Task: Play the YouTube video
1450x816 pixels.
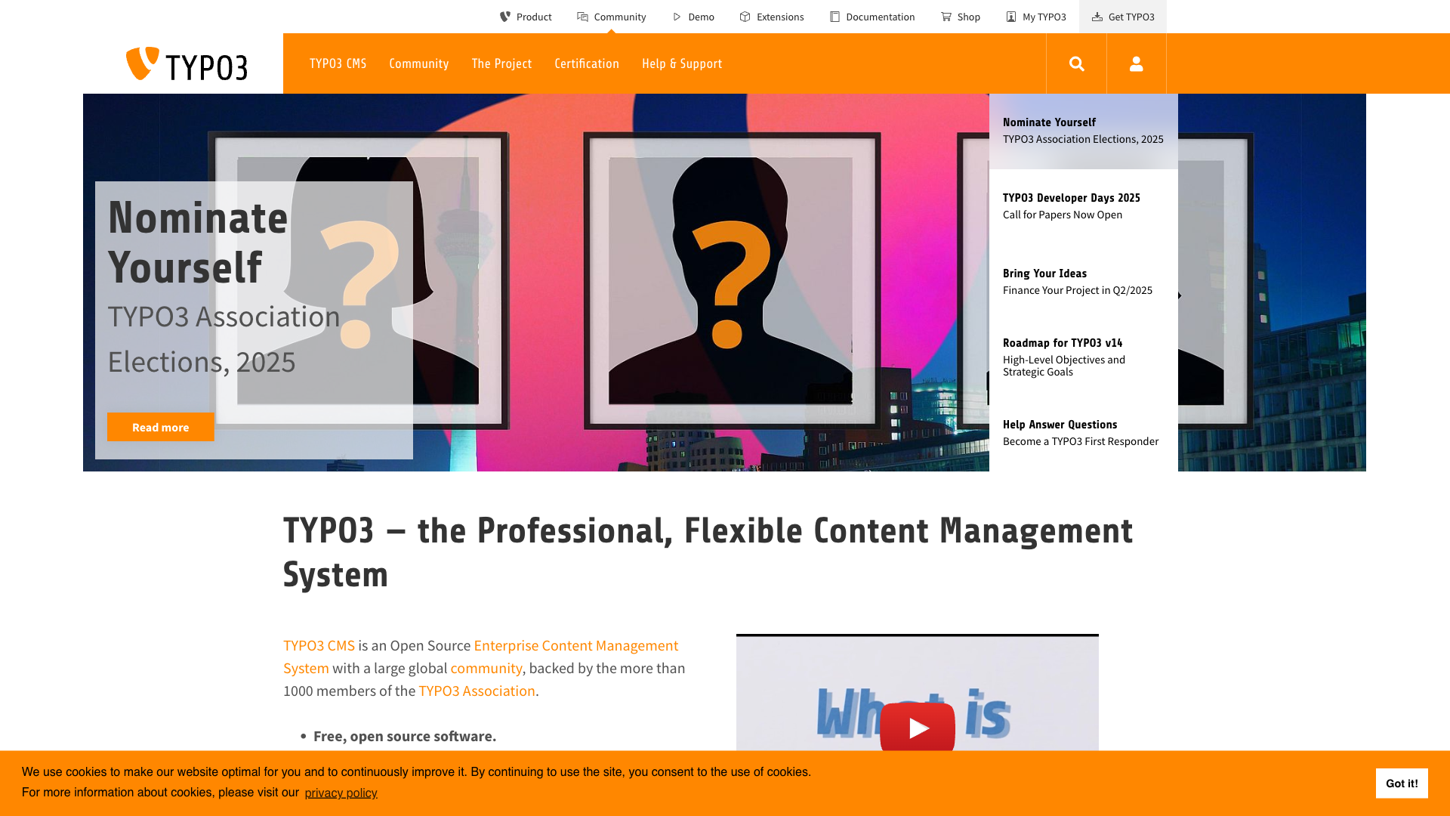Action: click(917, 727)
